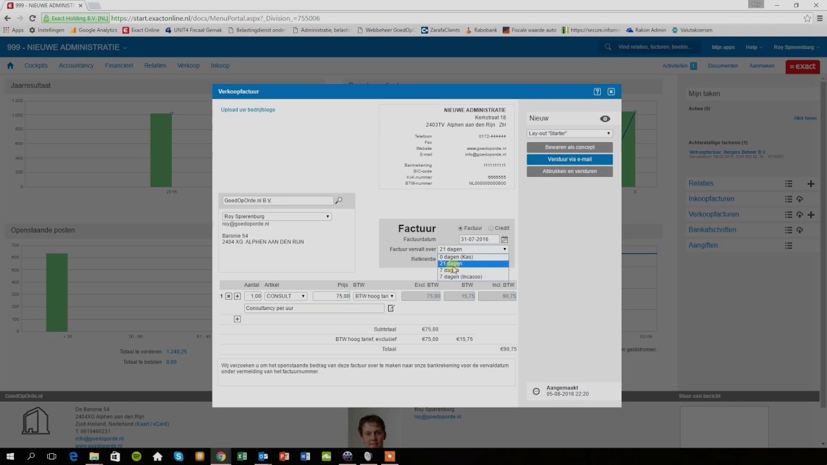Open the Relaties menu in navigation bar

point(155,66)
